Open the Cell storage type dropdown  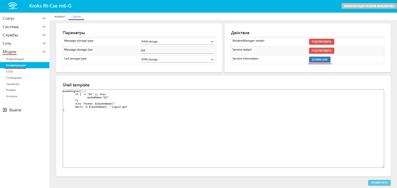[177, 59]
